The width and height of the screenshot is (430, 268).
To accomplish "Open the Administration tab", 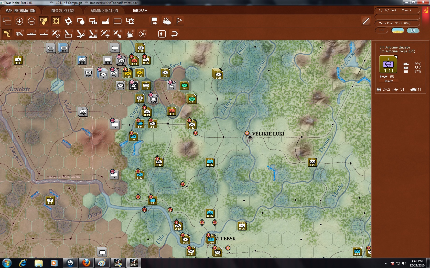I will tap(104, 11).
